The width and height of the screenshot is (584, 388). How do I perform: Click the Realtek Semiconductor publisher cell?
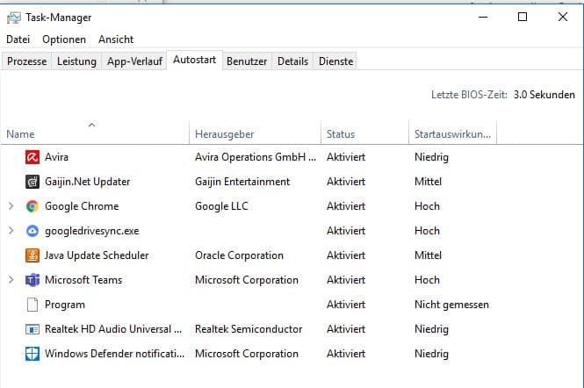click(249, 329)
